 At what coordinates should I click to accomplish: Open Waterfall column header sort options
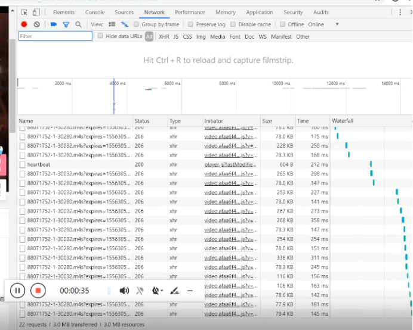(371, 121)
